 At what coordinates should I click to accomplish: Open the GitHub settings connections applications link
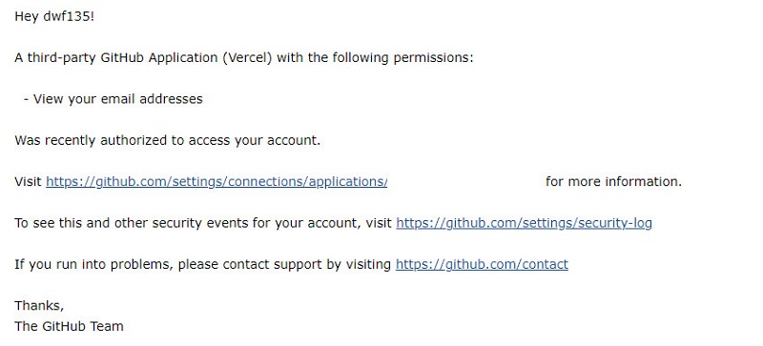pyautogui.click(x=217, y=182)
